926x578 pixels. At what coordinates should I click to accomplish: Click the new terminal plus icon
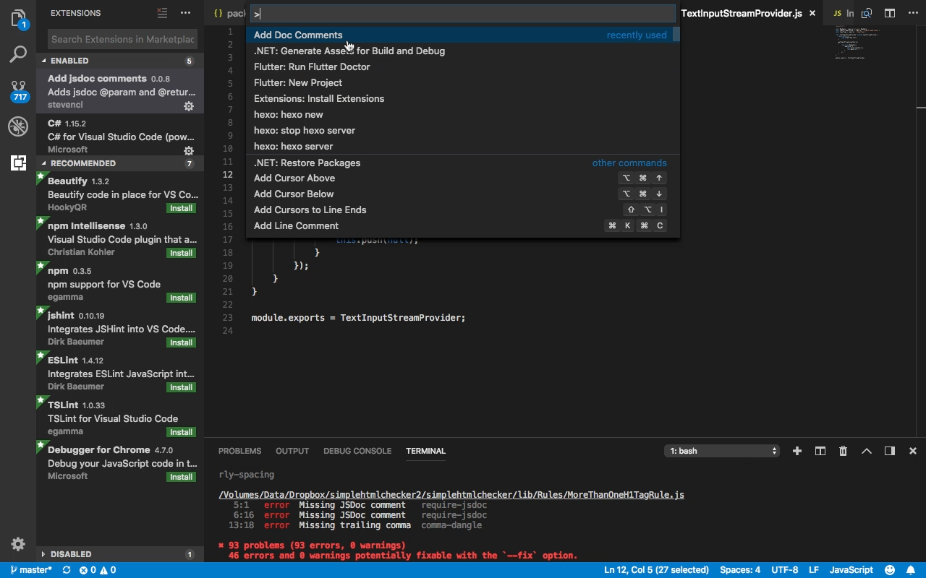(797, 451)
